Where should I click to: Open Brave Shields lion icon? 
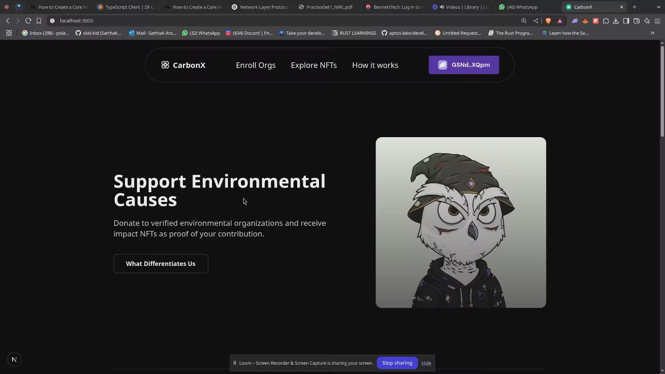click(x=548, y=21)
